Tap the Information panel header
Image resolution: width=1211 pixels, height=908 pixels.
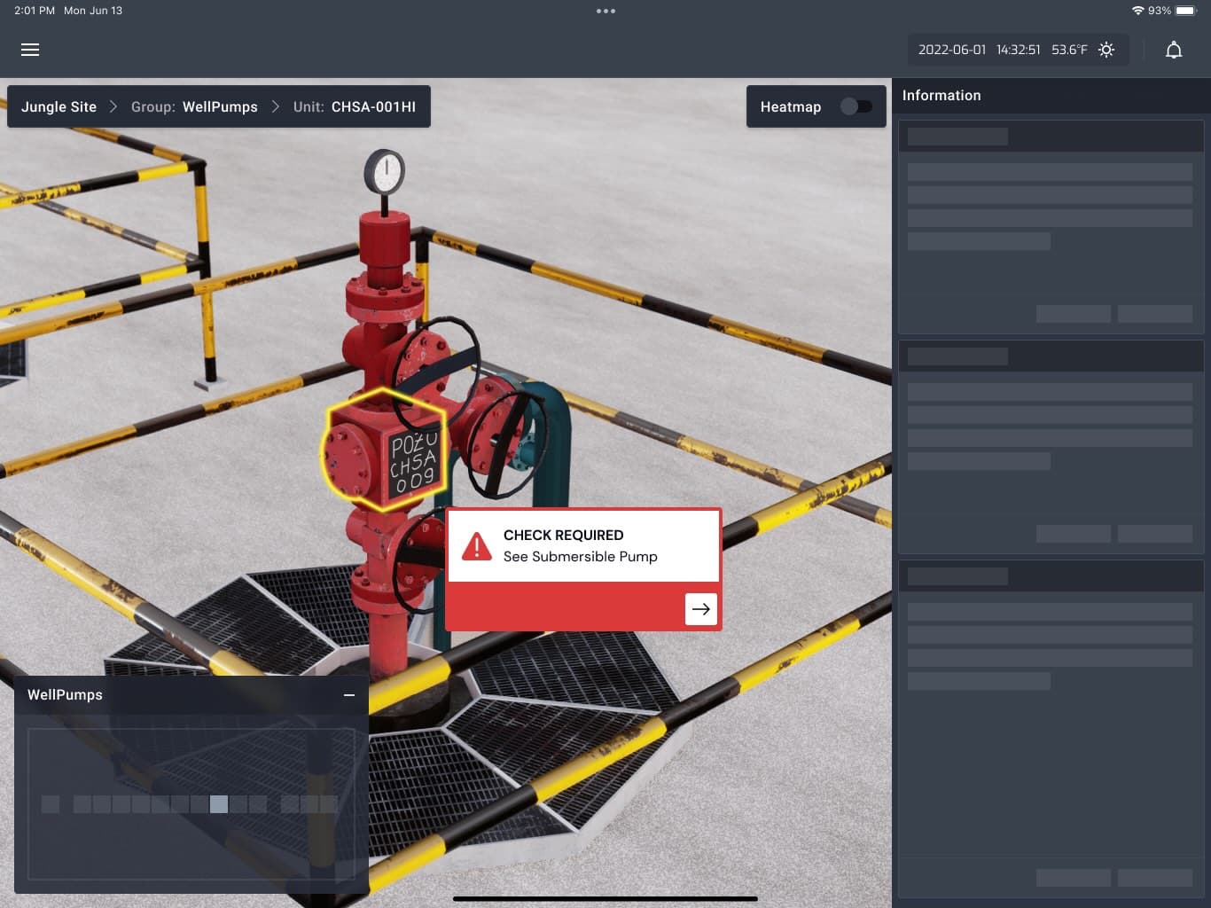tap(941, 96)
